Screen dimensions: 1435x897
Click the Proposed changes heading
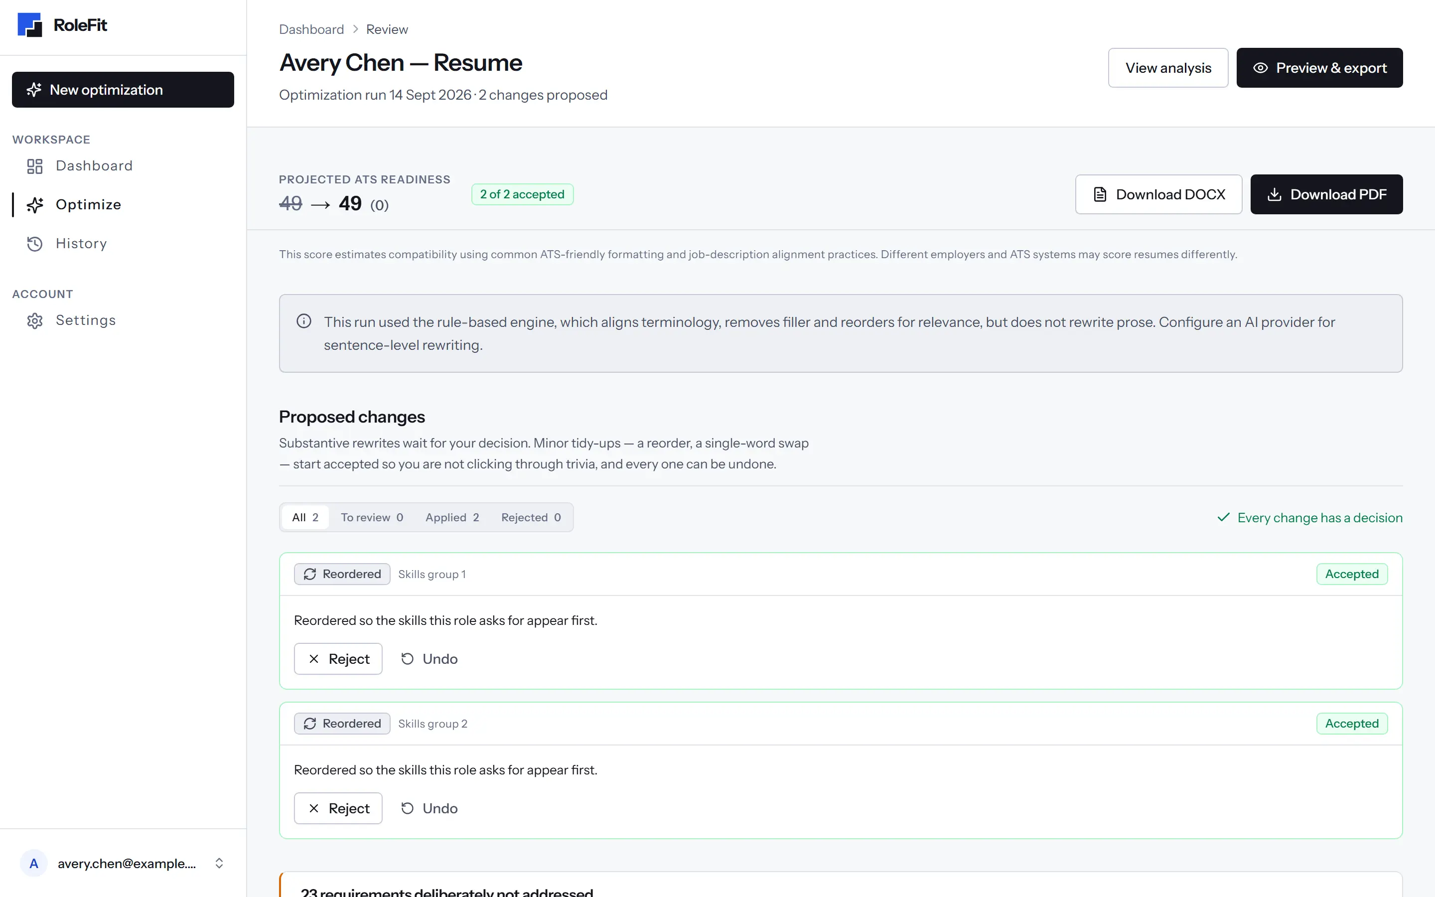(x=352, y=417)
